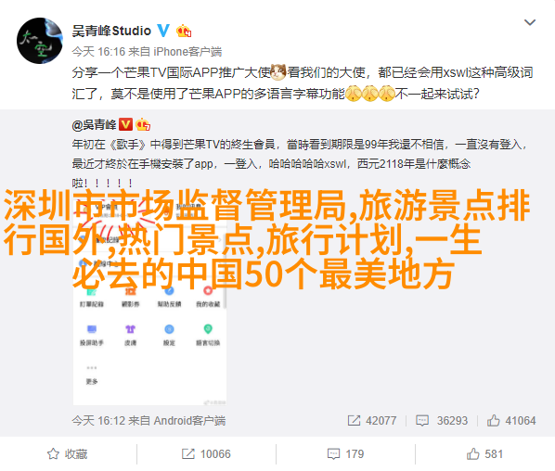Click the cat emoji in the post text

click(278, 72)
